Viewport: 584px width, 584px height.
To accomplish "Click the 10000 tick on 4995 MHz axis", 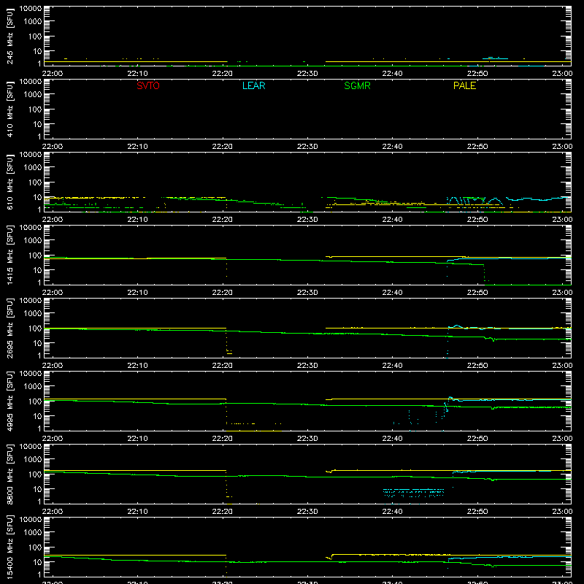I will click(x=31, y=374).
